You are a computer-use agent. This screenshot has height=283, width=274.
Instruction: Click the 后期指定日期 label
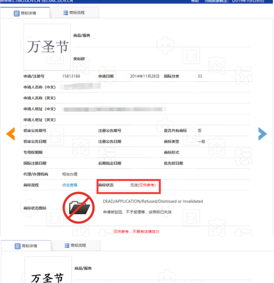[110, 163]
